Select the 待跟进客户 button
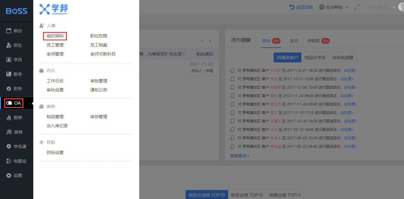 [287, 58]
